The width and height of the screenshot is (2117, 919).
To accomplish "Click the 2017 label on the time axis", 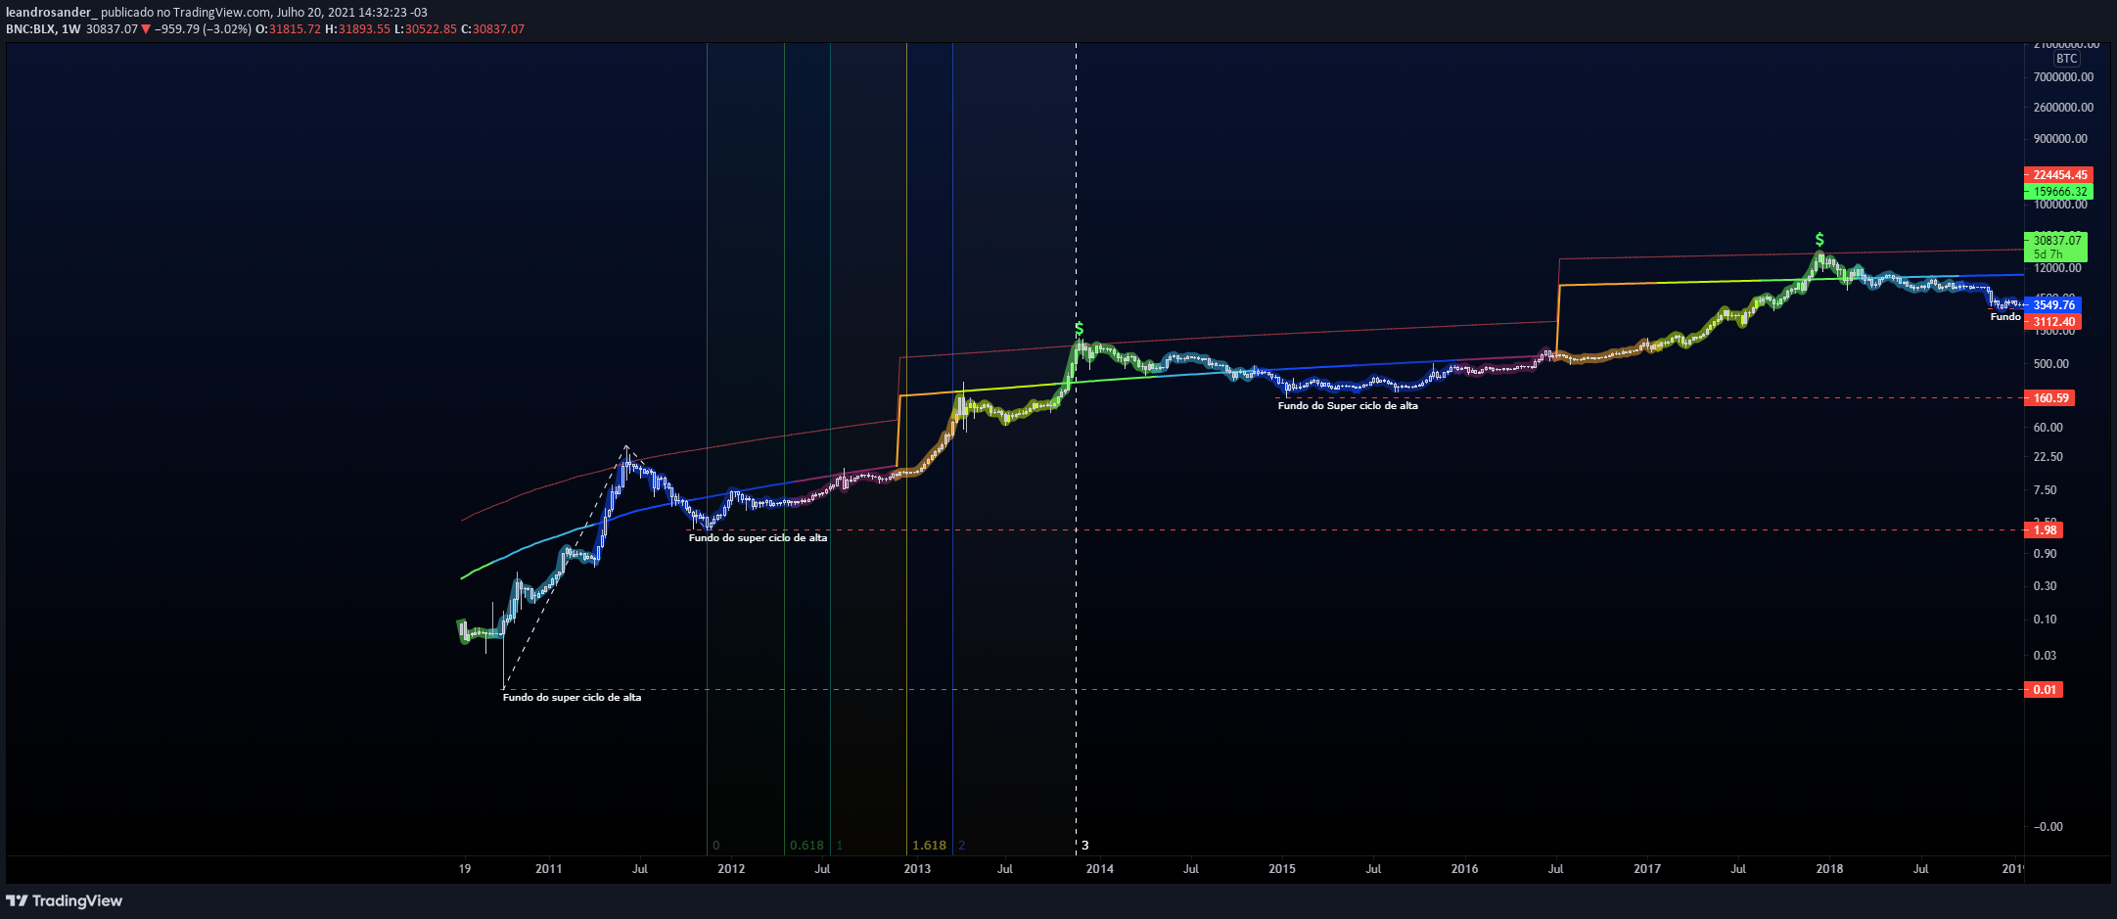I will tap(1647, 869).
